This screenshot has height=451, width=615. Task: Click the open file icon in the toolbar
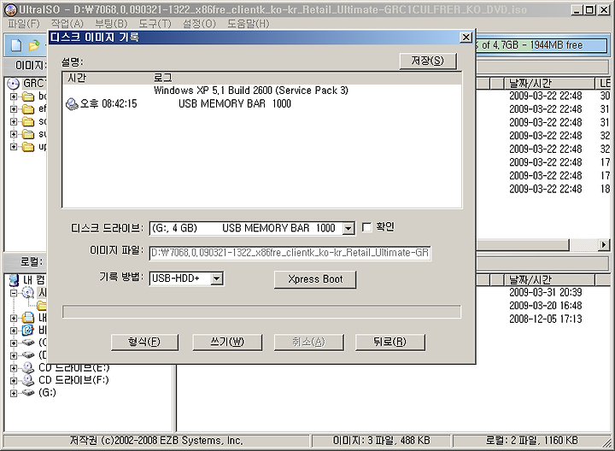[x=34, y=45]
